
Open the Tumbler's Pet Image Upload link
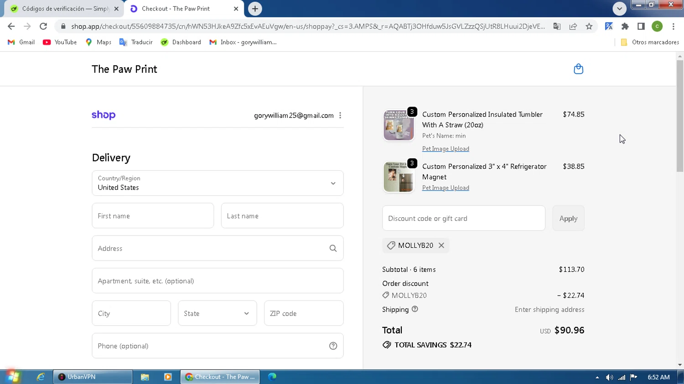click(x=446, y=149)
